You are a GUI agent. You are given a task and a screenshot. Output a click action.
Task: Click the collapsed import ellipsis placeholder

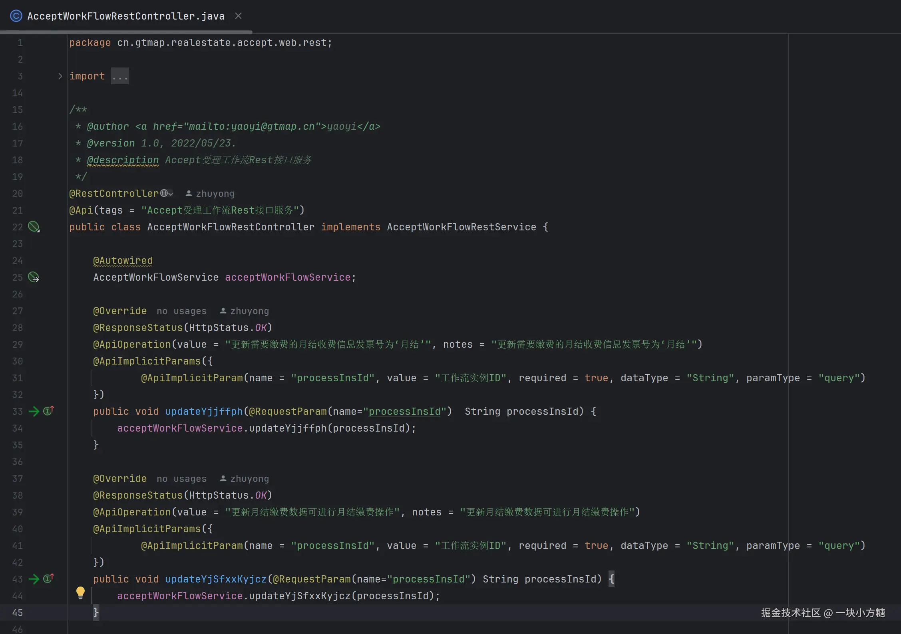(120, 76)
